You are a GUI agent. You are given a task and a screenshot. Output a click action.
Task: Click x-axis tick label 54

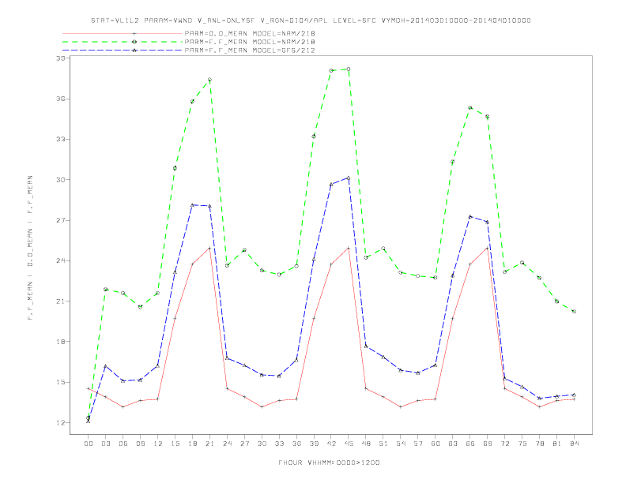tap(401, 444)
